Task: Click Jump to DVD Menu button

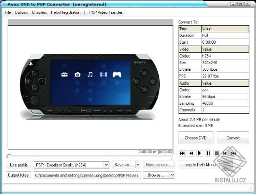Action: pos(199,165)
